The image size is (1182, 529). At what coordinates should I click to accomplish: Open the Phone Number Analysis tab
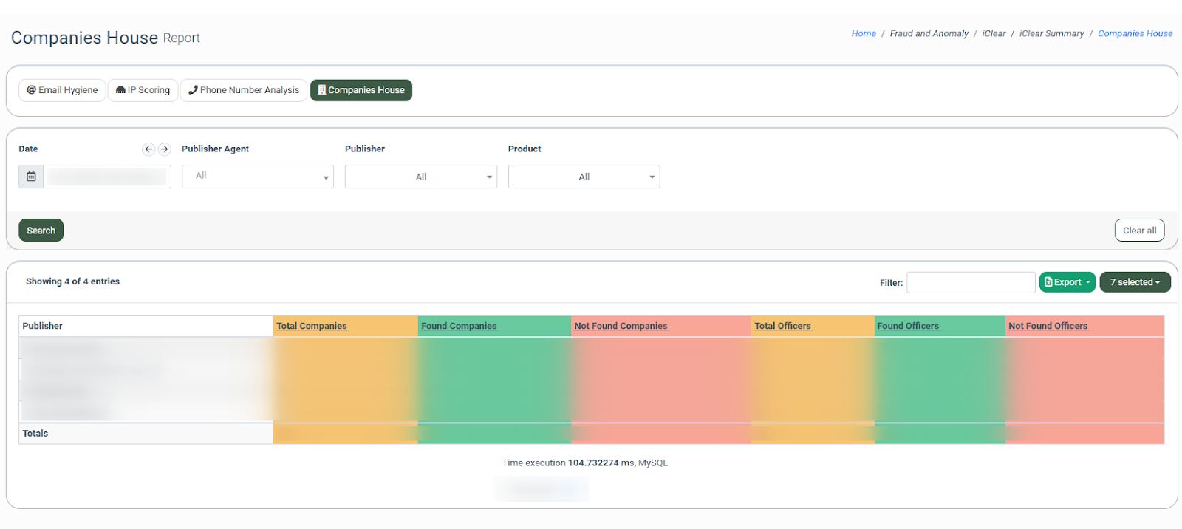coord(244,90)
